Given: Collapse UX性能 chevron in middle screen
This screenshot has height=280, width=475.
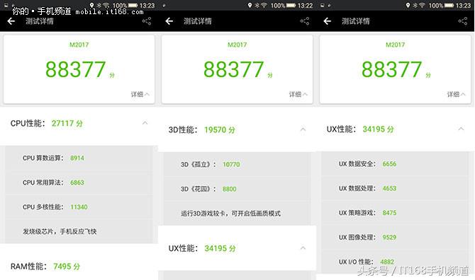Looking at the screenshot, I should click(x=303, y=248).
